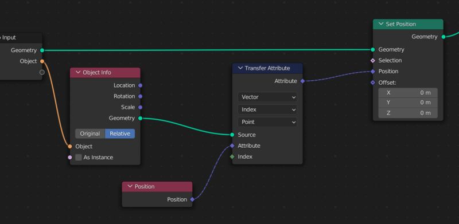Click the Source label in Transfer Attribute
The width and height of the screenshot is (459, 224).
click(247, 135)
